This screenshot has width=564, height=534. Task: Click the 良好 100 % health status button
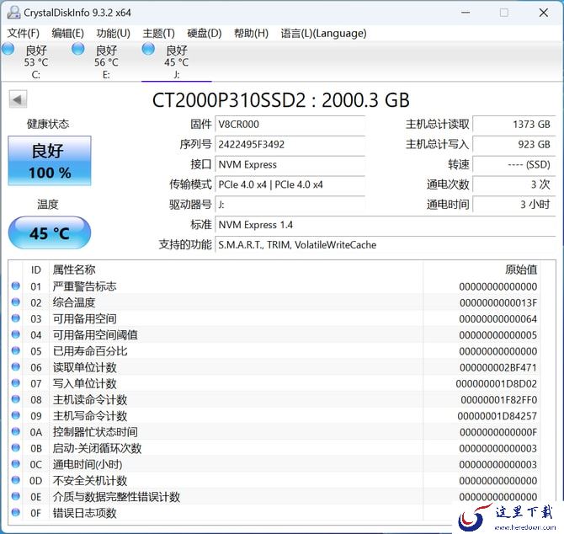(x=50, y=161)
